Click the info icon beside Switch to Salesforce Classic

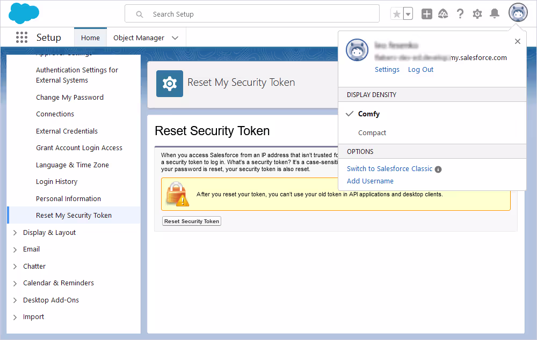tap(439, 168)
